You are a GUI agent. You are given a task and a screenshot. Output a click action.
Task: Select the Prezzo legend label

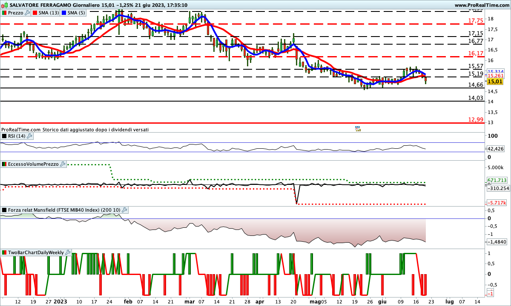click(16, 13)
